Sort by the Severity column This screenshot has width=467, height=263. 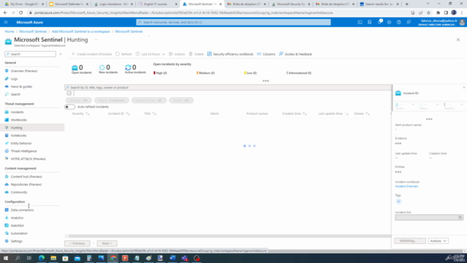point(80,114)
